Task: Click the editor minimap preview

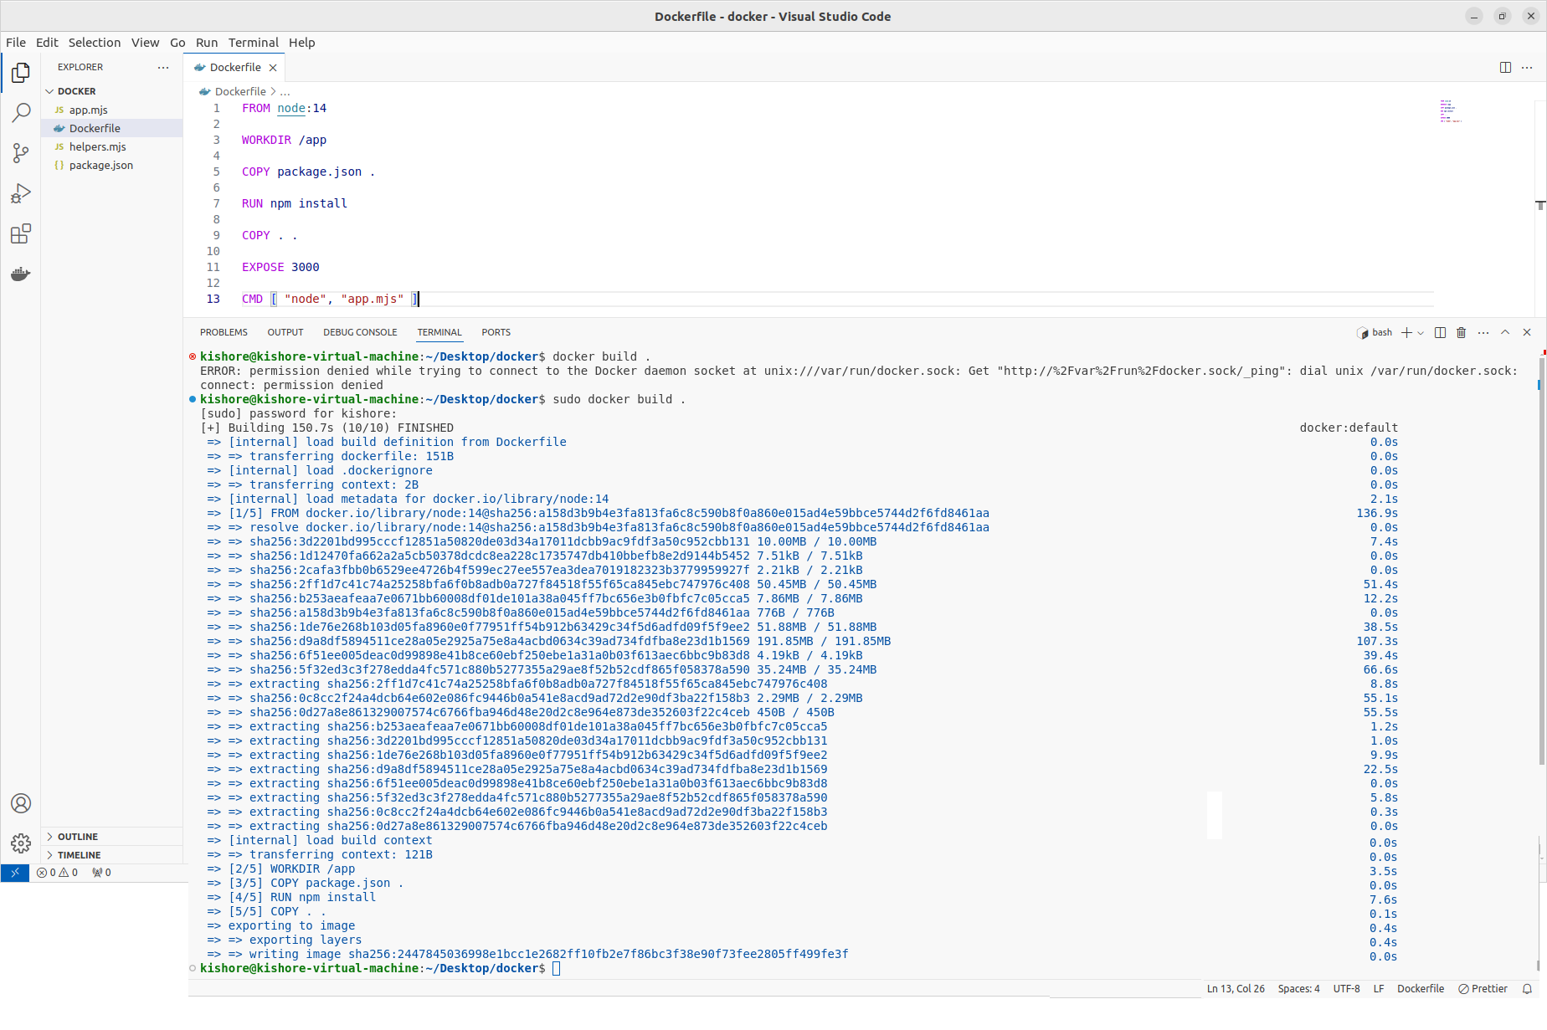Action: point(1450,111)
